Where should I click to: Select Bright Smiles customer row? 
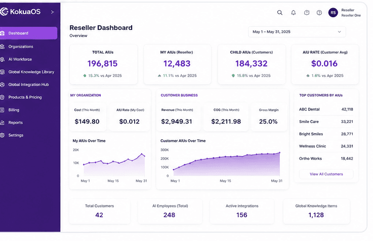[x=326, y=134]
